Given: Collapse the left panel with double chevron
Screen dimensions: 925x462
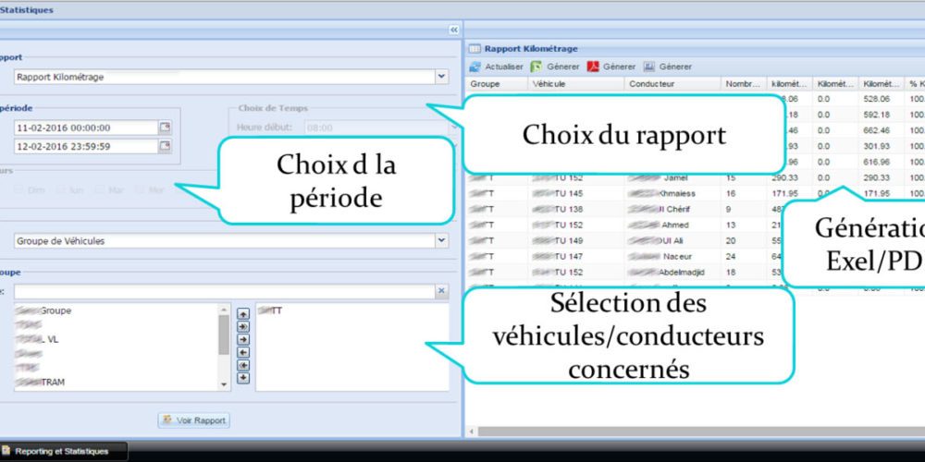Looking at the screenshot, I should [x=453, y=30].
